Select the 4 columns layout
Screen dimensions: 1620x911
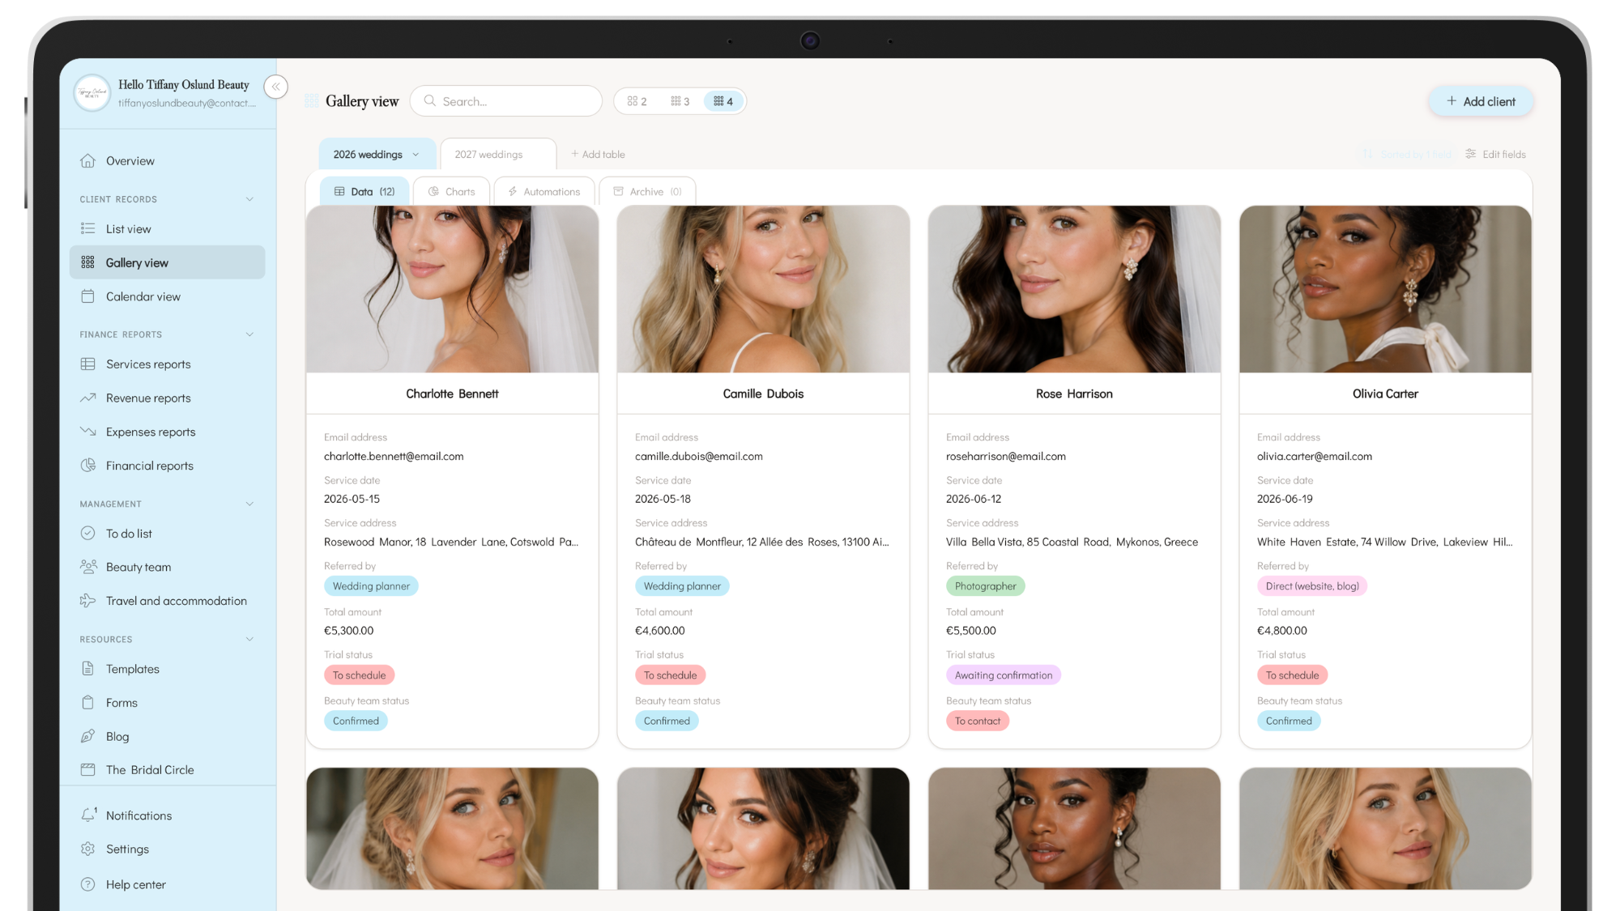coord(723,101)
